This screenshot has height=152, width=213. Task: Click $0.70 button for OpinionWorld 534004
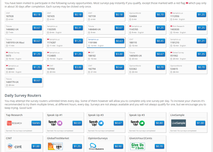[x=160, y=15]
